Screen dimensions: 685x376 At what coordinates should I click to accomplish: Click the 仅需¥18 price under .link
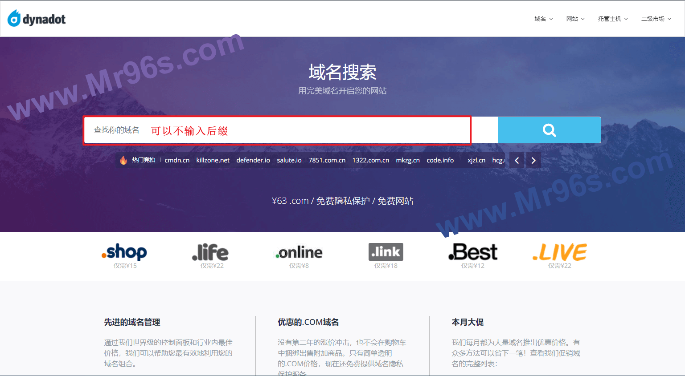point(386,266)
